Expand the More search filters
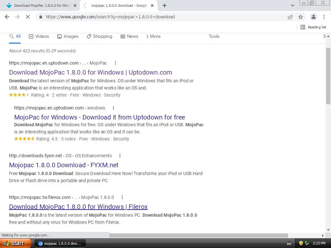 click(154, 36)
